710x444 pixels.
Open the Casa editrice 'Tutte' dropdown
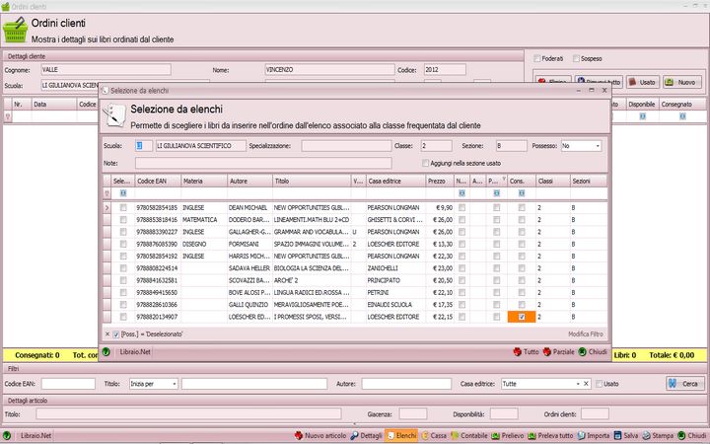tap(578, 384)
